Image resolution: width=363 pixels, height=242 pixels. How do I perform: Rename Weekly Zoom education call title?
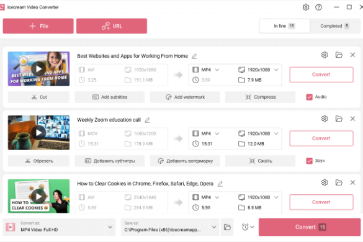pyautogui.click(x=147, y=120)
